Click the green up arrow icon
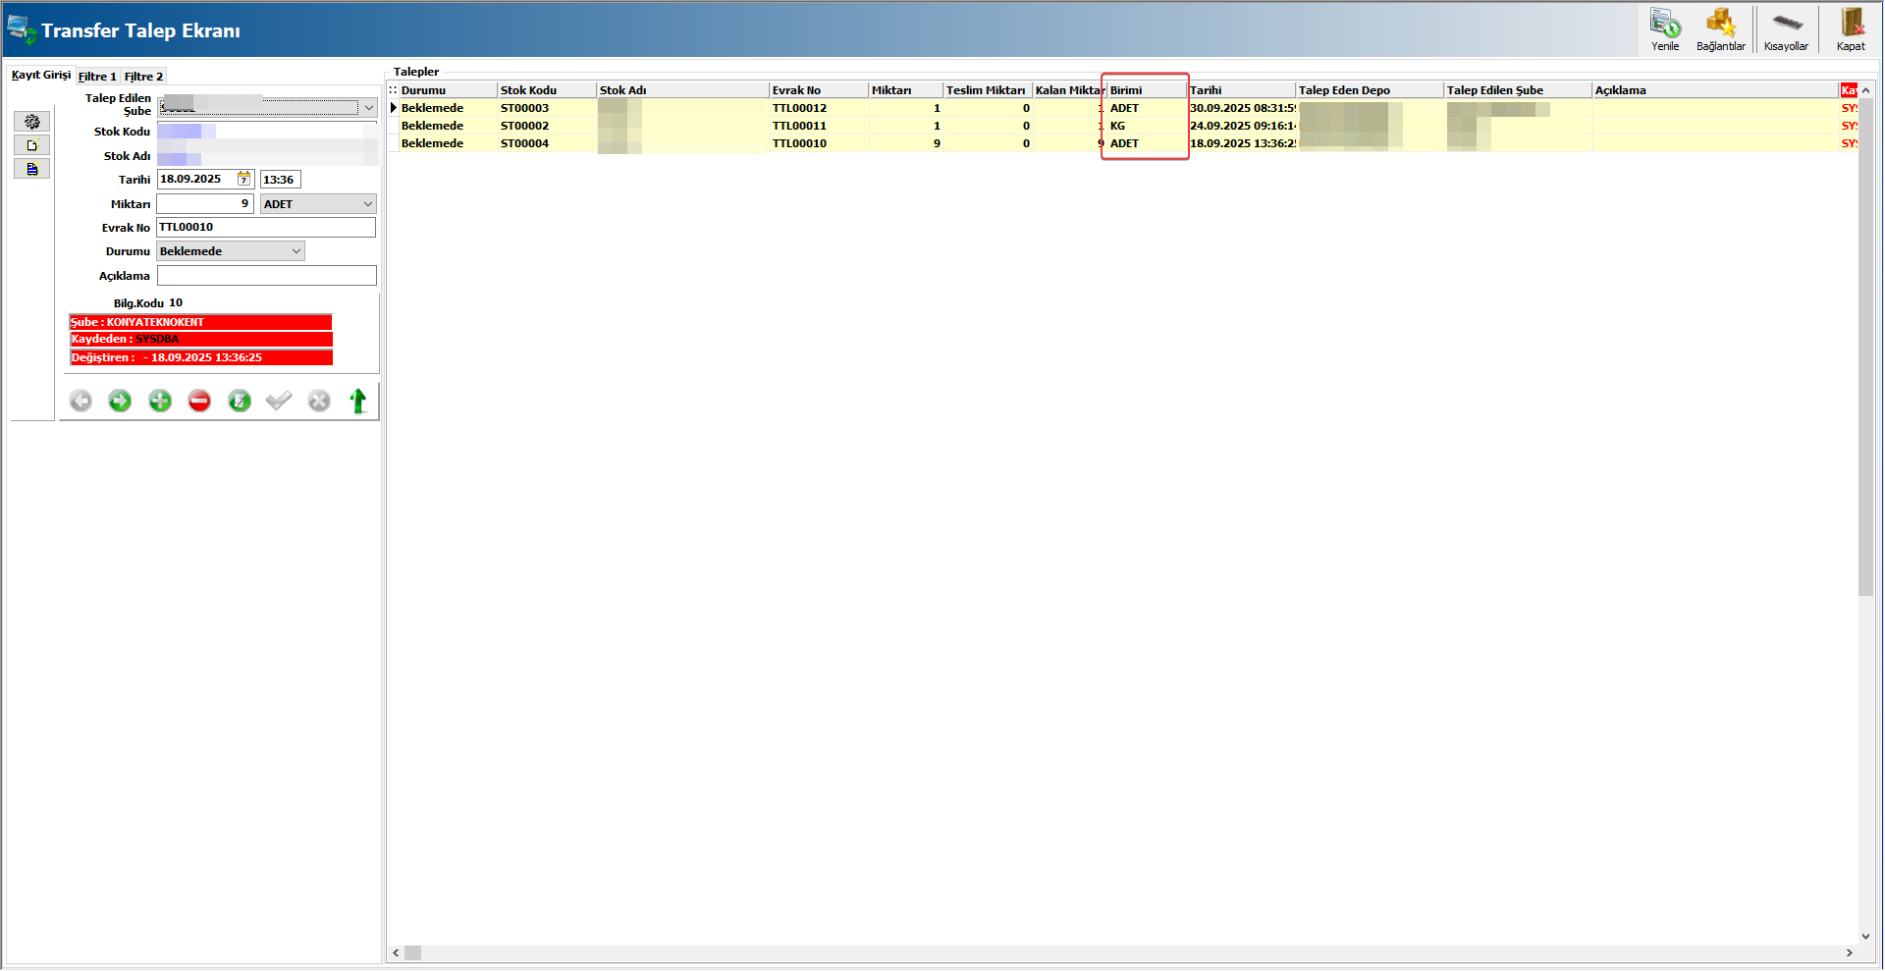1885x971 pixels. [x=358, y=401]
